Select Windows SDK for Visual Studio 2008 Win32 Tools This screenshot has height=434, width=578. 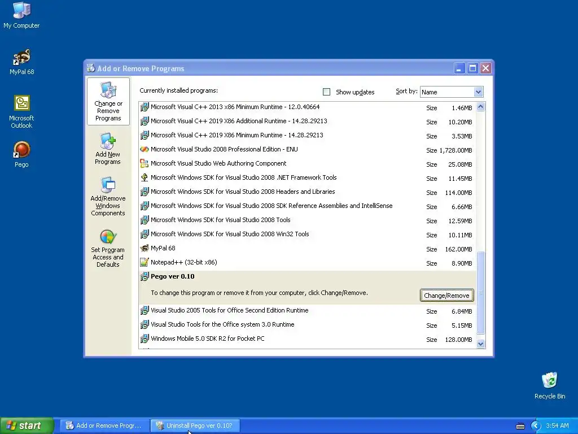click(230, 234)
